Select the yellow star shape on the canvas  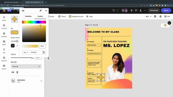pyautogui.click(x=101, y=78)
